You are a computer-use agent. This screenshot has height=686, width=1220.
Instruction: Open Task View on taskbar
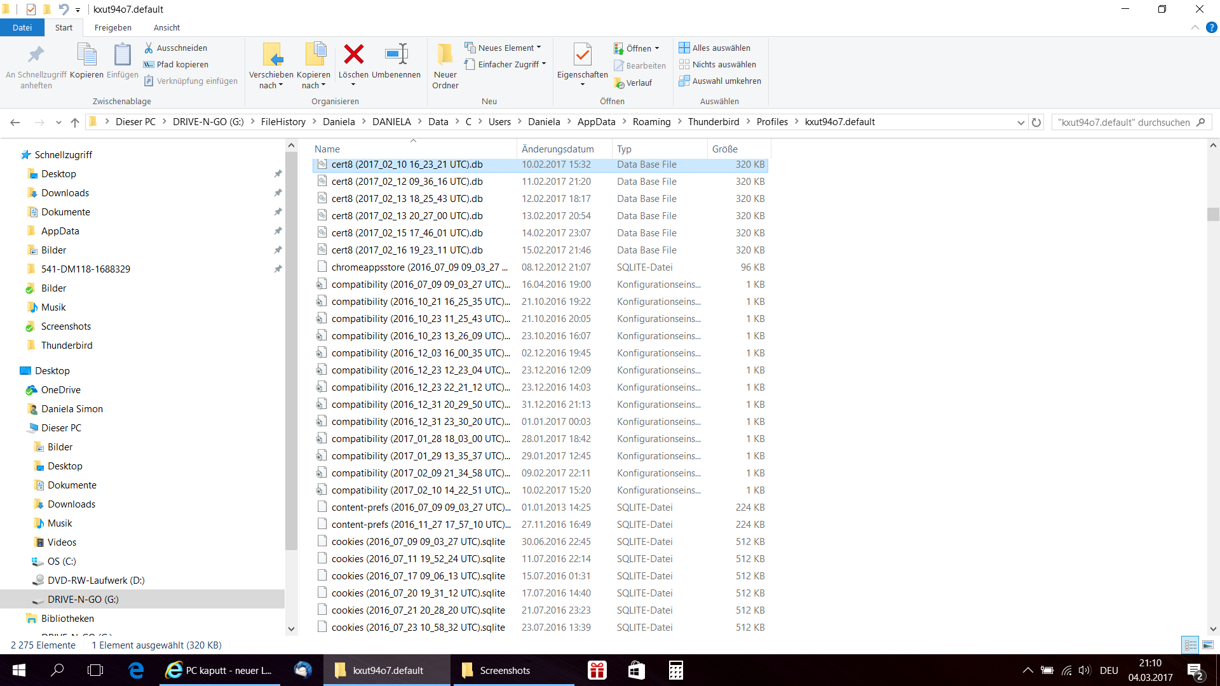pyautogui.click(x=95, y=670)
